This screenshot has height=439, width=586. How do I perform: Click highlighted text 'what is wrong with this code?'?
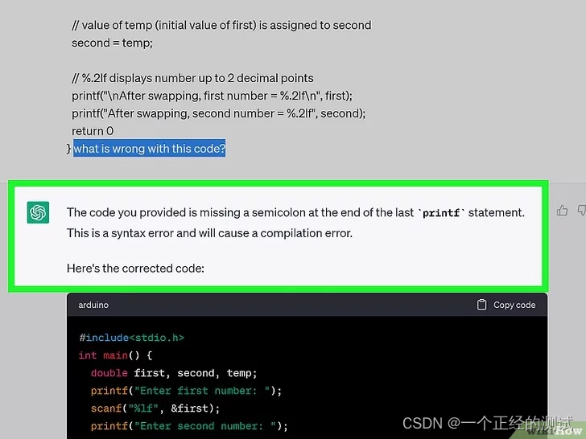click(x=149, y=149)
